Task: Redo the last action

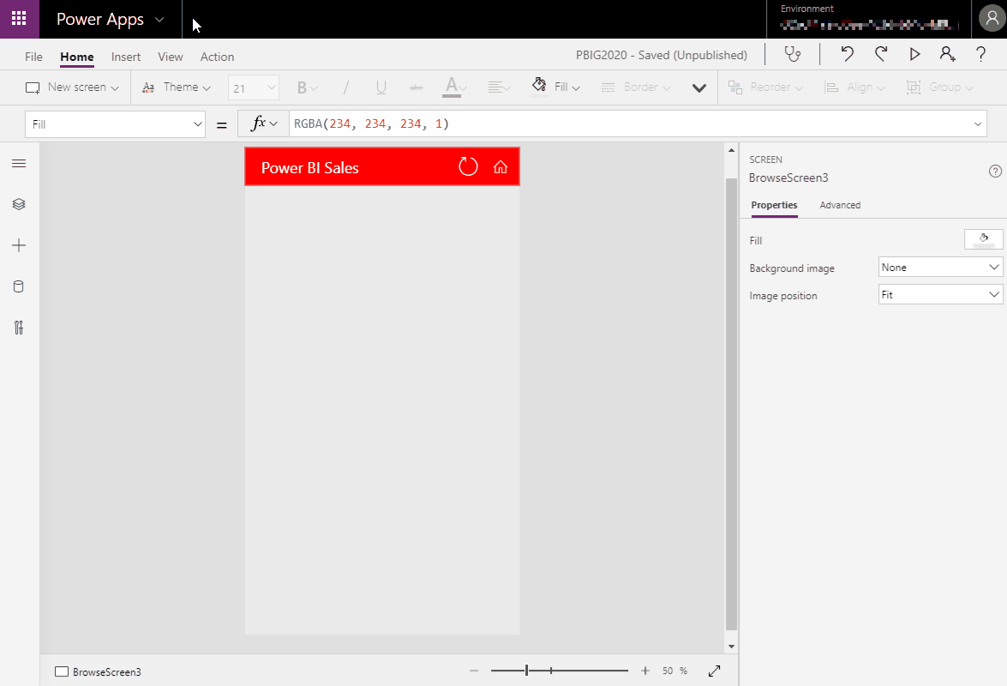Action: pos(881,55)
